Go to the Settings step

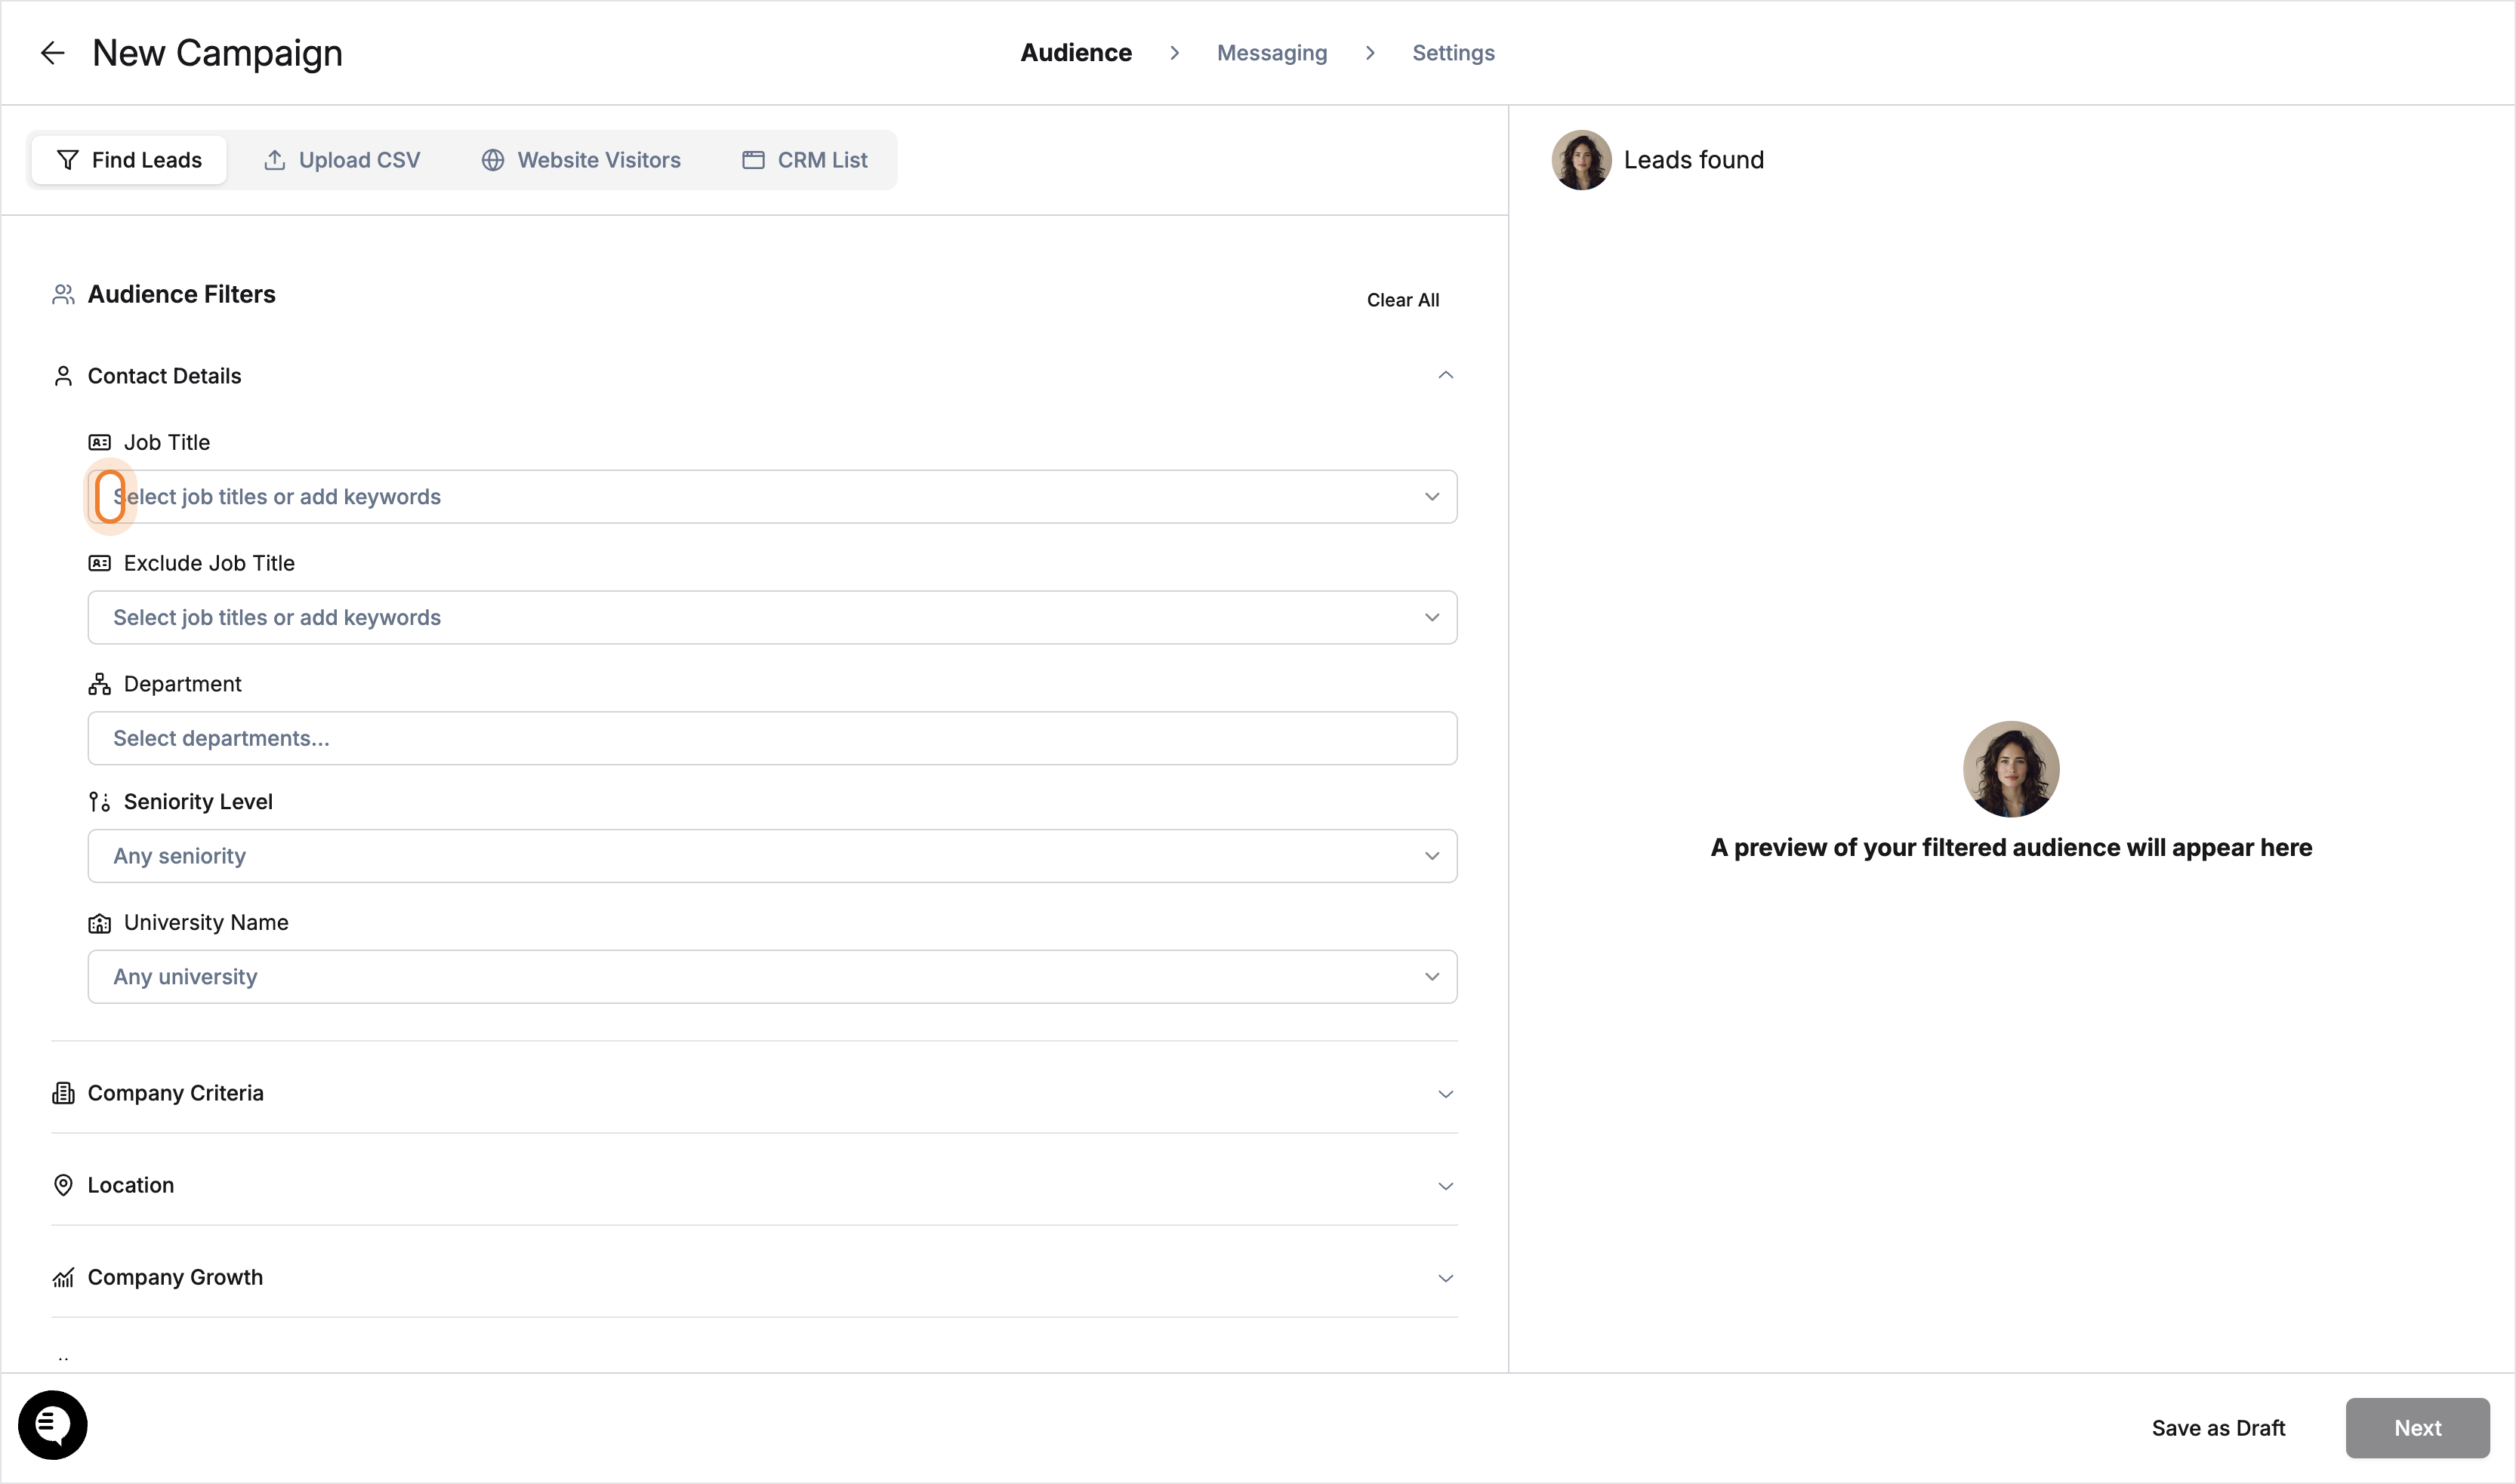(x=1453, y=53)
